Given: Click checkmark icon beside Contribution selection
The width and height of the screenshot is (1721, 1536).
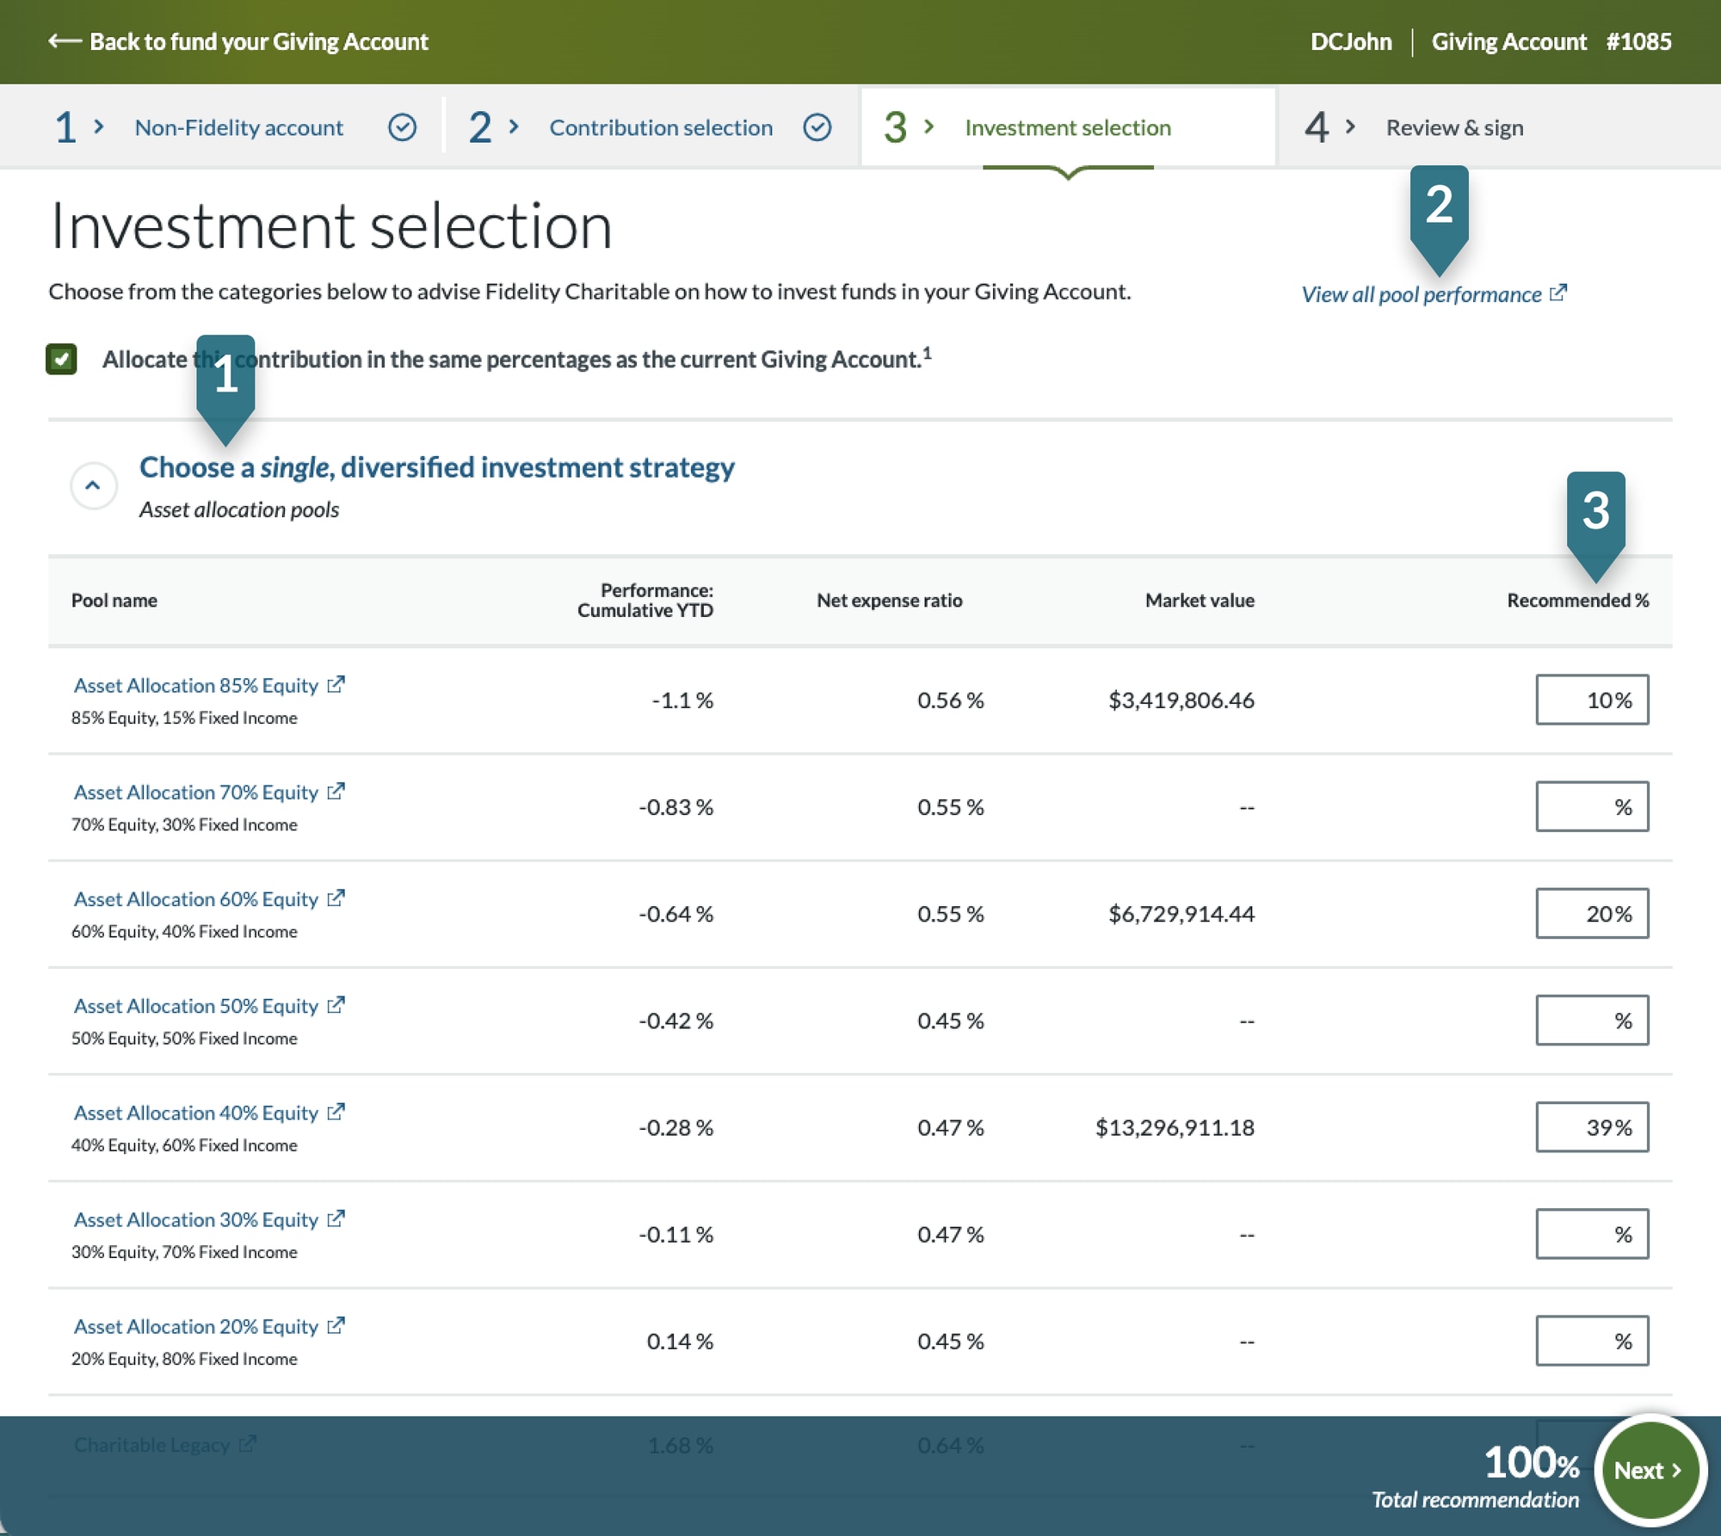Looking at the screenshot, I should pyautogui.click(x=817, y=127).
